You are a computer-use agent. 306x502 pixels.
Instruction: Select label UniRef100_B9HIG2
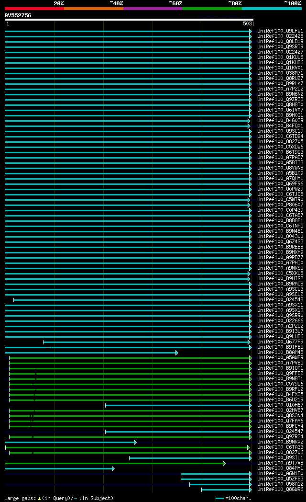280,278
